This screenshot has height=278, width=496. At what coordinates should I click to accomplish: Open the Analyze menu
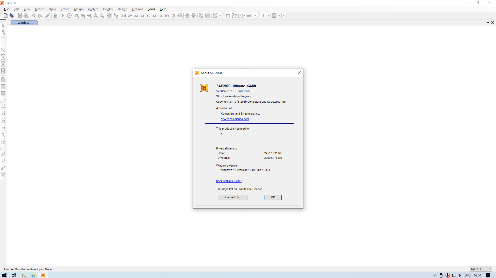point(93,9)
